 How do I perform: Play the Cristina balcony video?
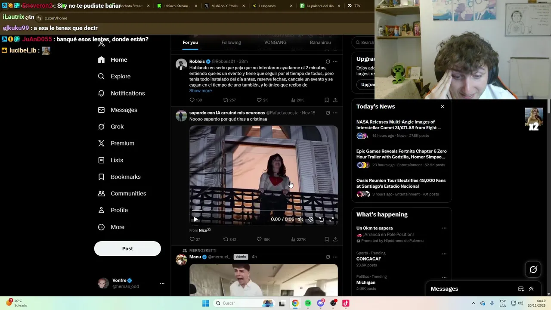click(x=196, y=219)
